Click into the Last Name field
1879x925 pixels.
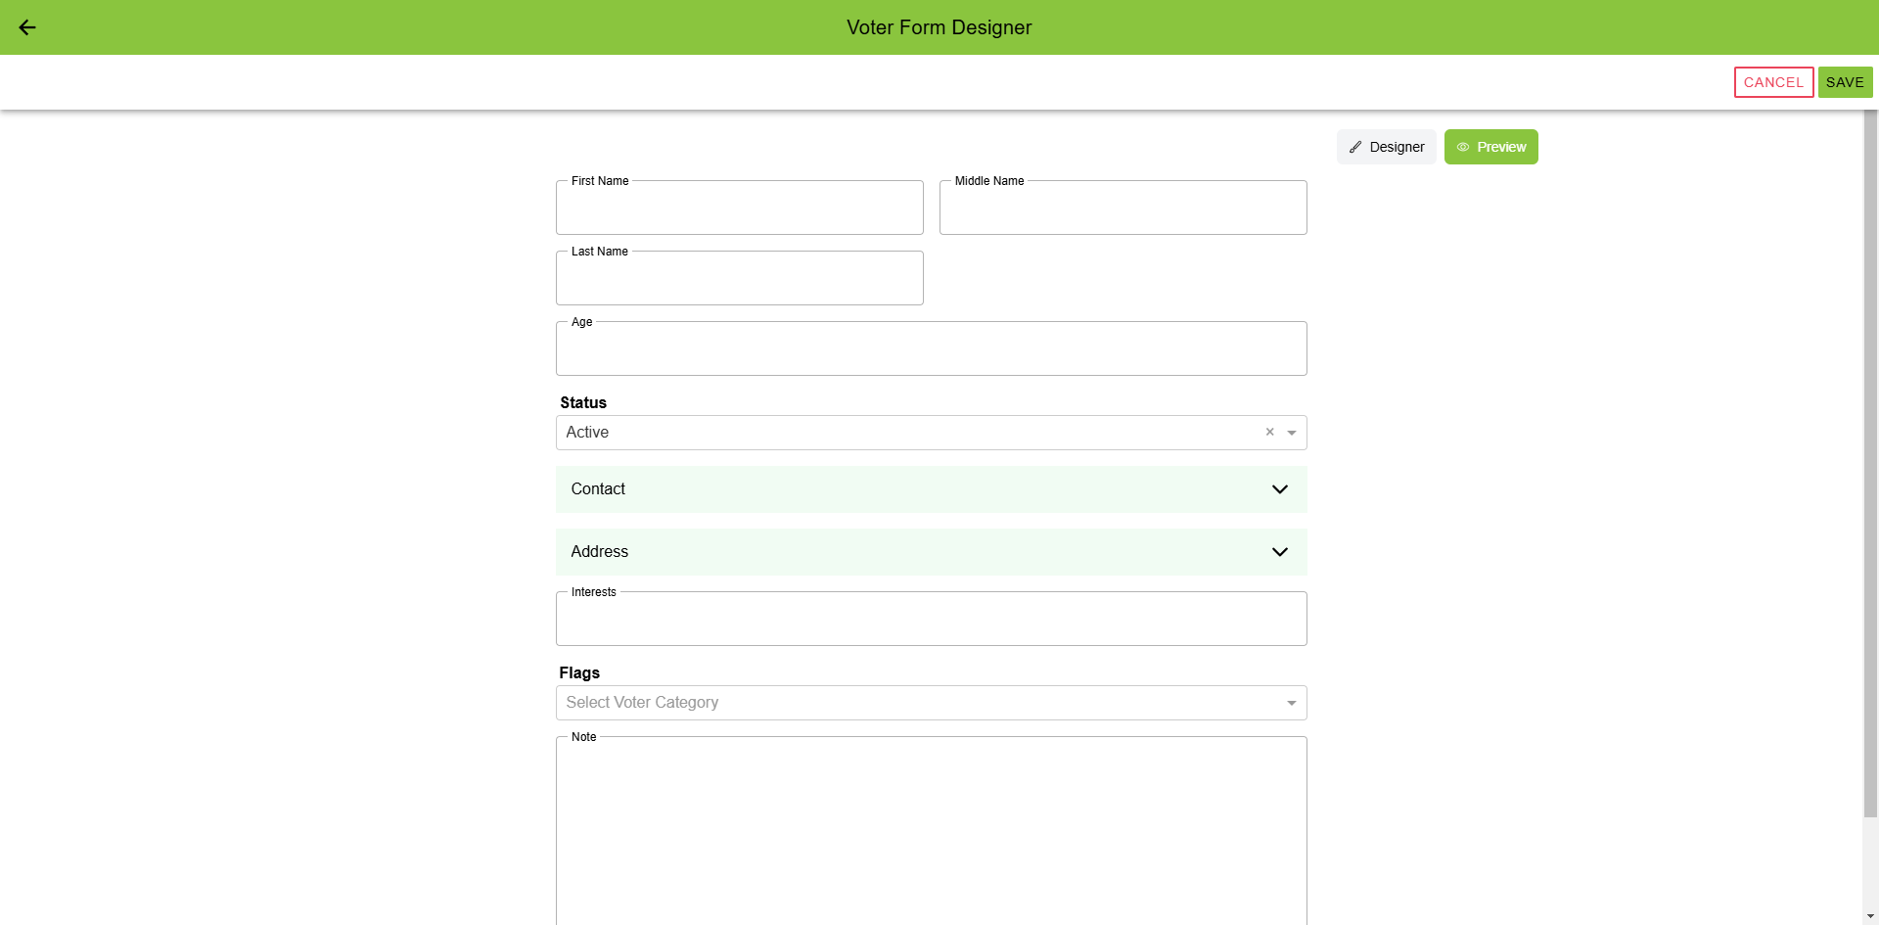click(739, 279)
